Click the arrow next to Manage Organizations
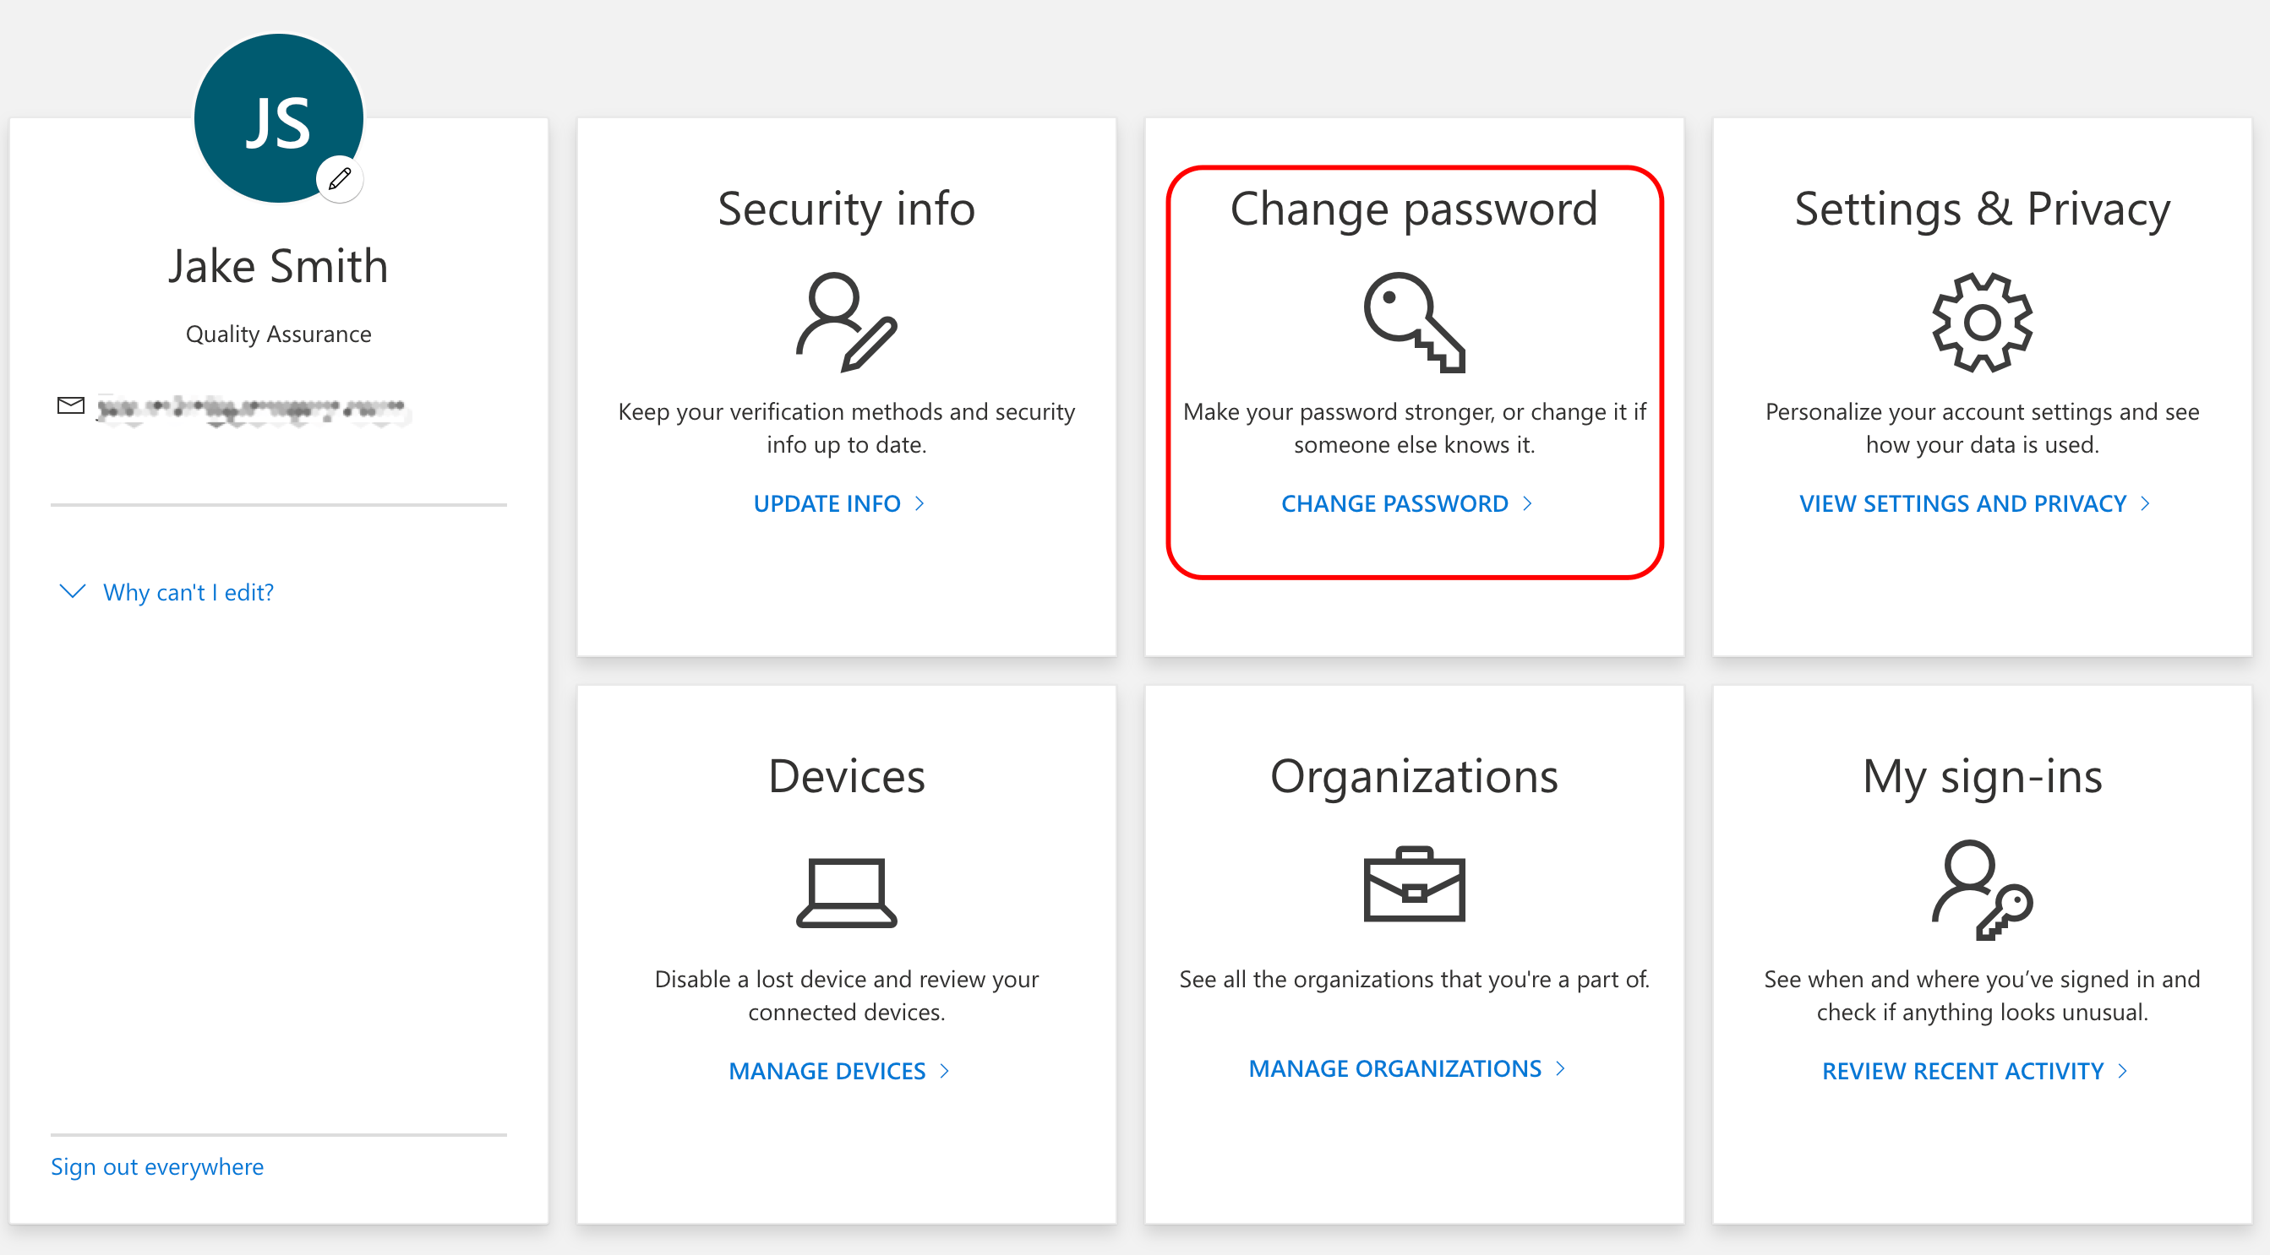 pyautogui.click(x=1560, y=1068)
